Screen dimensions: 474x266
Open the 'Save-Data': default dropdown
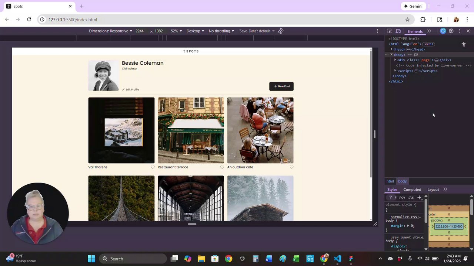click(x=257, y=31)
